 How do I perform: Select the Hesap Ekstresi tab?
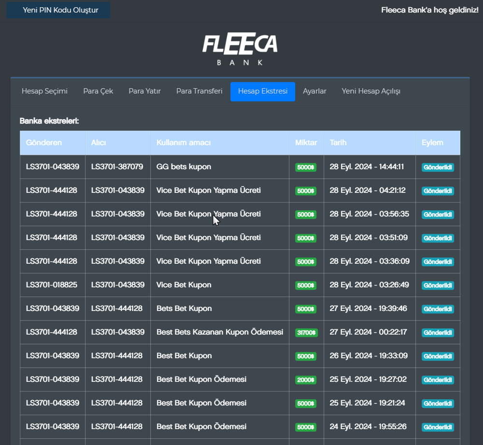click(x=263, y=92)
